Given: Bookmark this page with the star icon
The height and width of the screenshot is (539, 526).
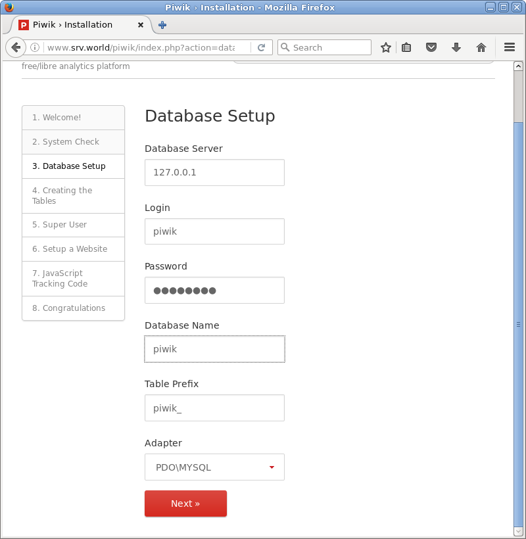Looking at the screenshot, I should pyautogui.click(x=386, y=47).
